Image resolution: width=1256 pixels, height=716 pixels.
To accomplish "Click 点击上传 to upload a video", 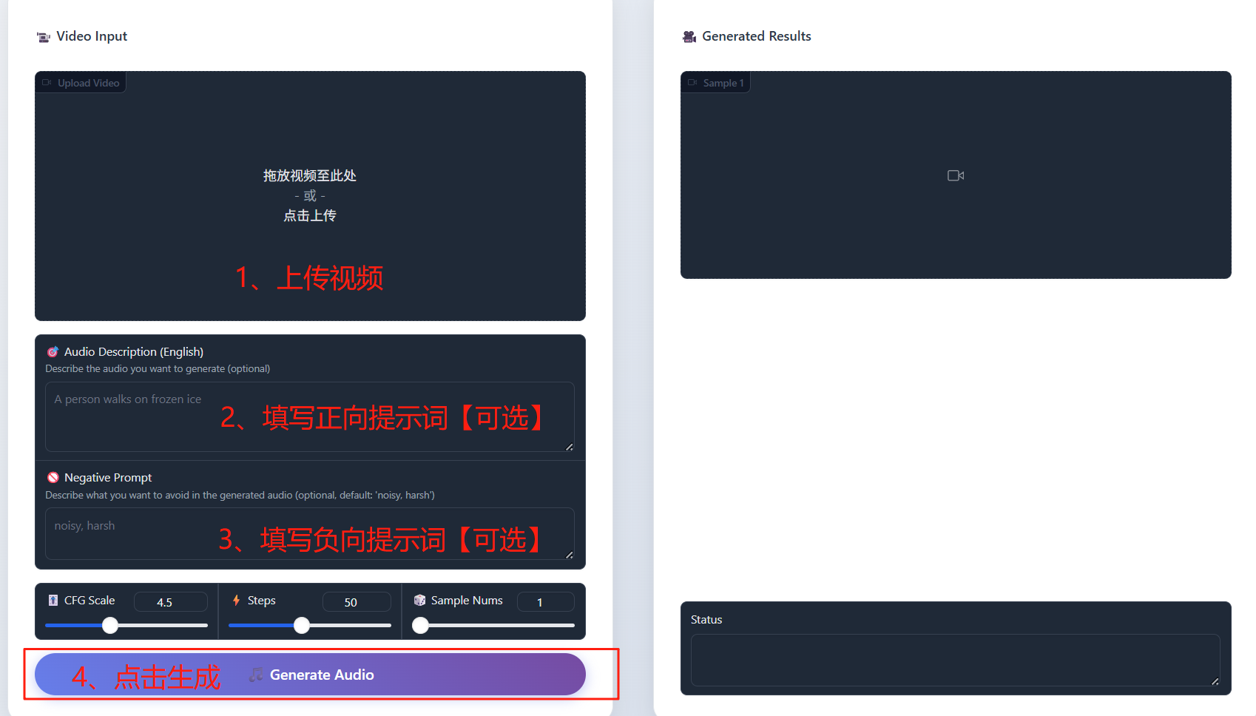I will [x=310, y=215].
